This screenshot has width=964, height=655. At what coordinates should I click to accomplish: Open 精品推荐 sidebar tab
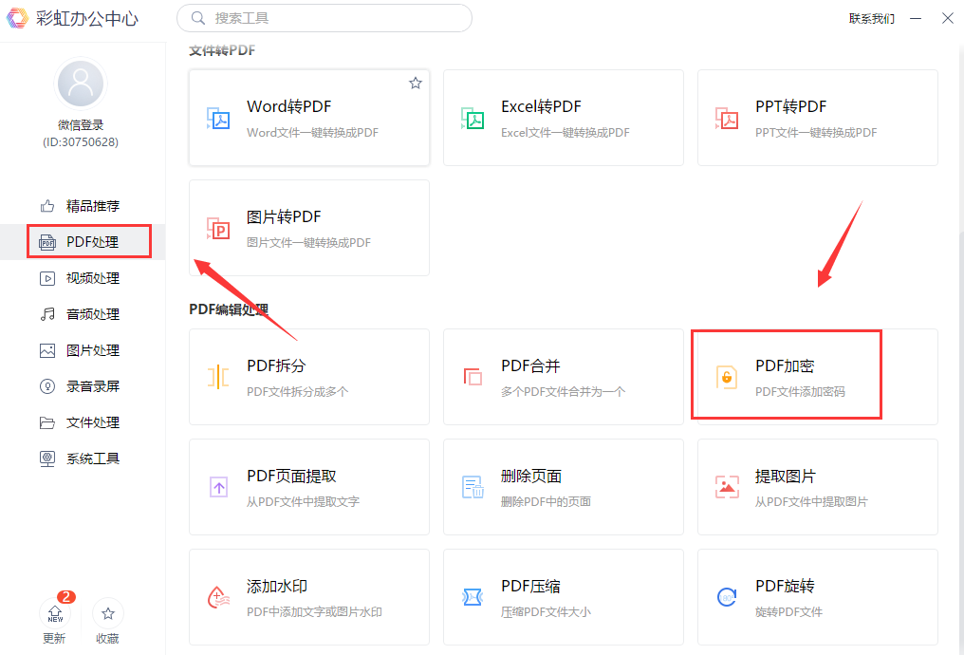83,206
